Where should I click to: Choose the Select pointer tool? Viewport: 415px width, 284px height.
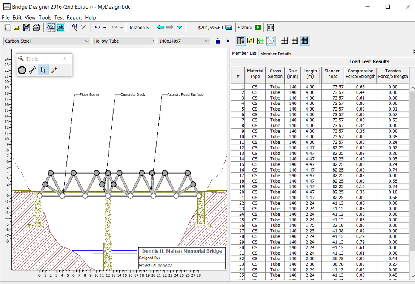(x=43, y=70)
